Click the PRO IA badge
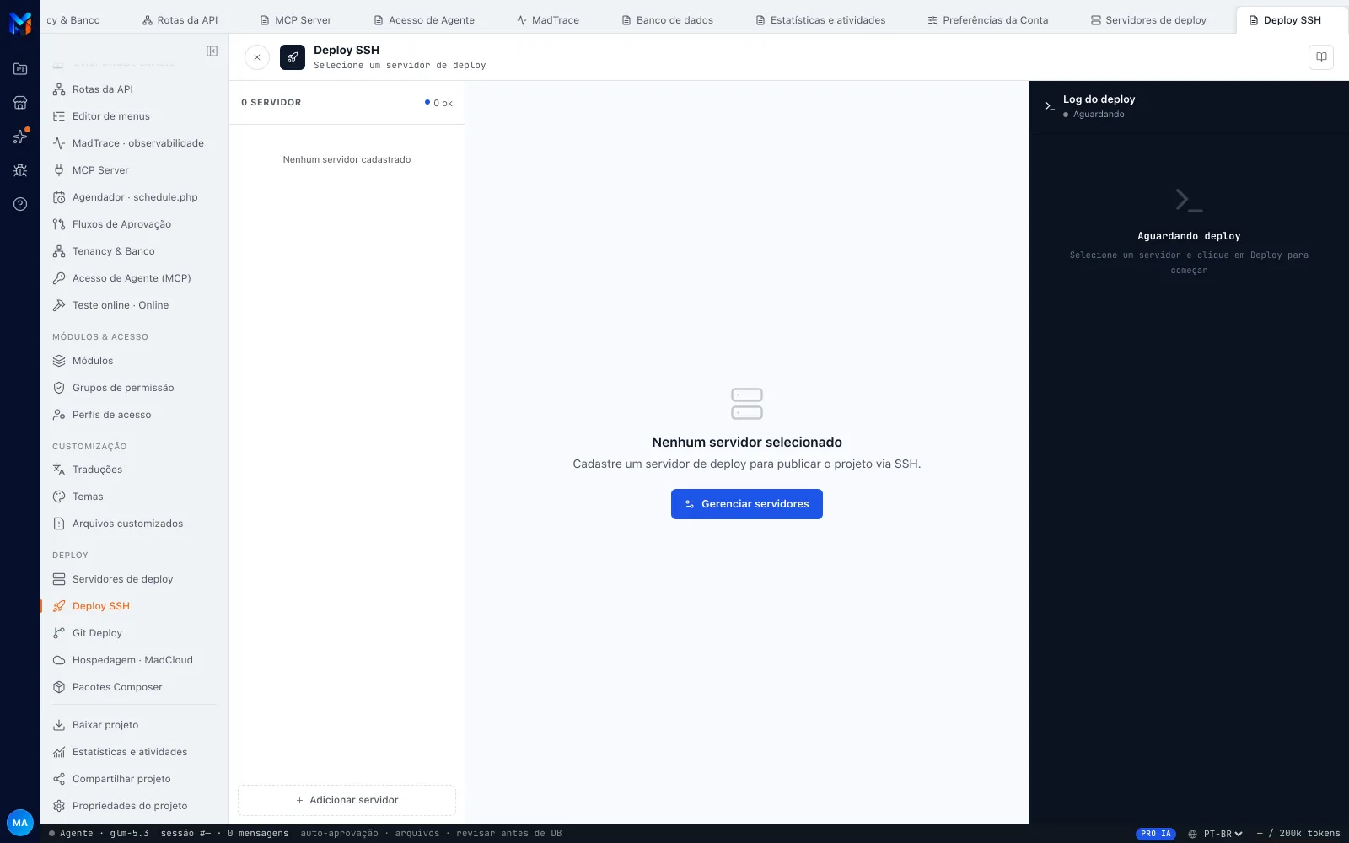 [1156, 834]
